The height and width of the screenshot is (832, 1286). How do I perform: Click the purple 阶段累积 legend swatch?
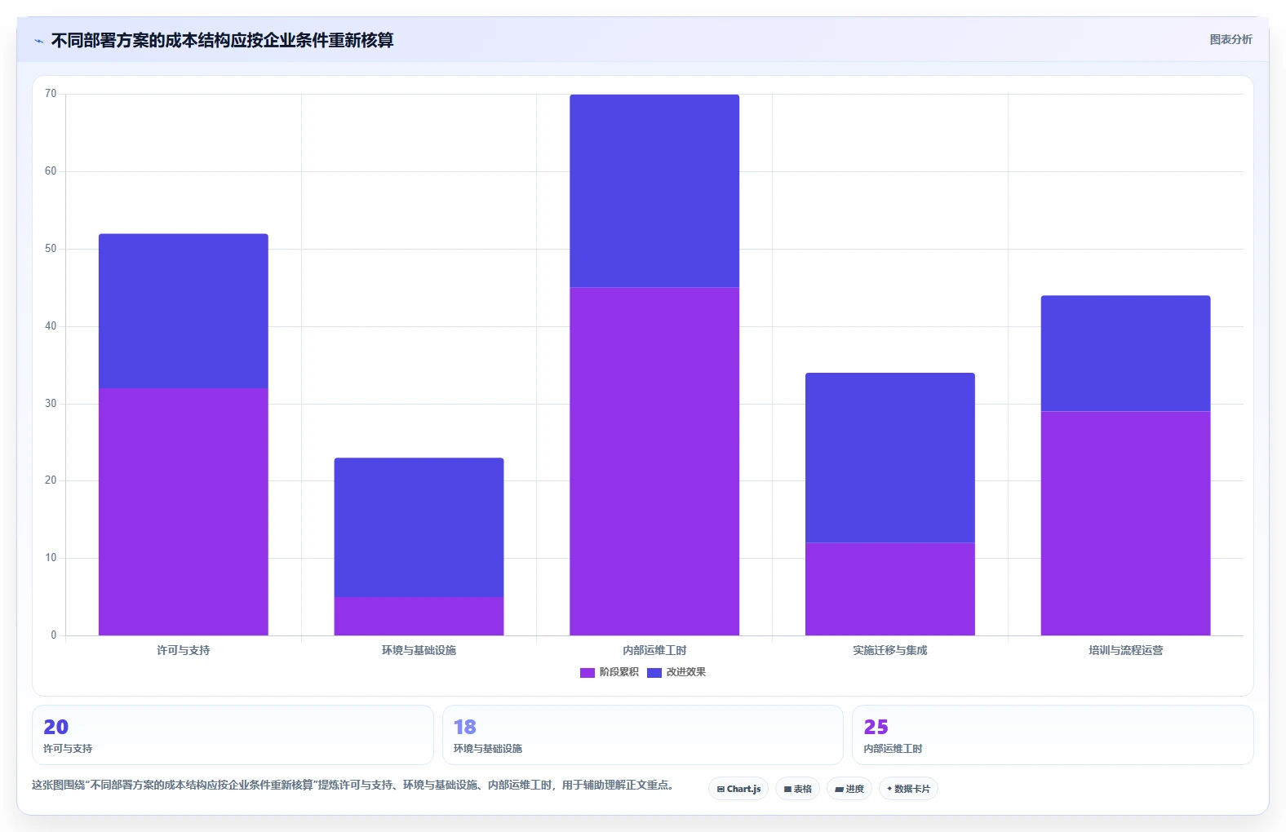coord(588,673)
